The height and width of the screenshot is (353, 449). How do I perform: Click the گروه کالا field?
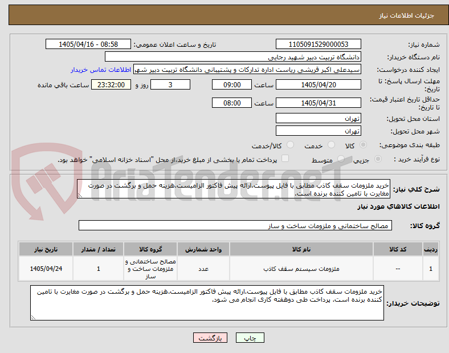pyautogui.click(x=235, y=225)
